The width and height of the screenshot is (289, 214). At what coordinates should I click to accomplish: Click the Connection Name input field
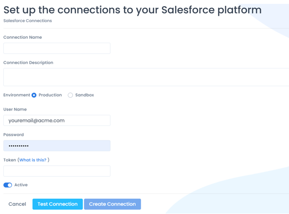point(57,48)
